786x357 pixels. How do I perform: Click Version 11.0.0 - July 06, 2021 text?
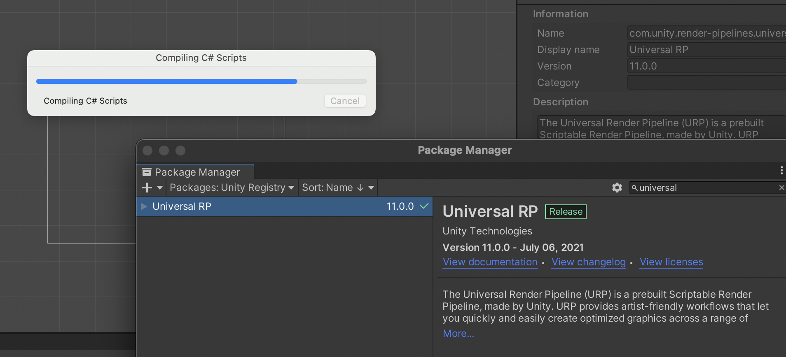513,248
